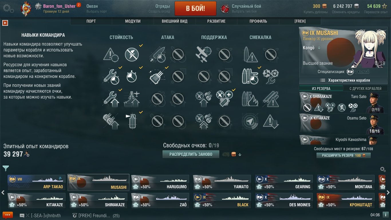Toggle the checked turret rotation skill
The image size is (391, 220).
tap(157, 76)
